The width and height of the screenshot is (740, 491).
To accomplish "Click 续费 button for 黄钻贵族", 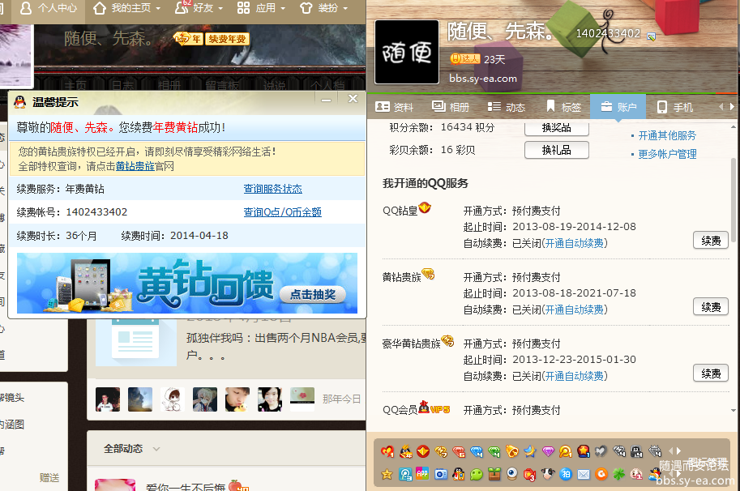I will tap(711, 307).
